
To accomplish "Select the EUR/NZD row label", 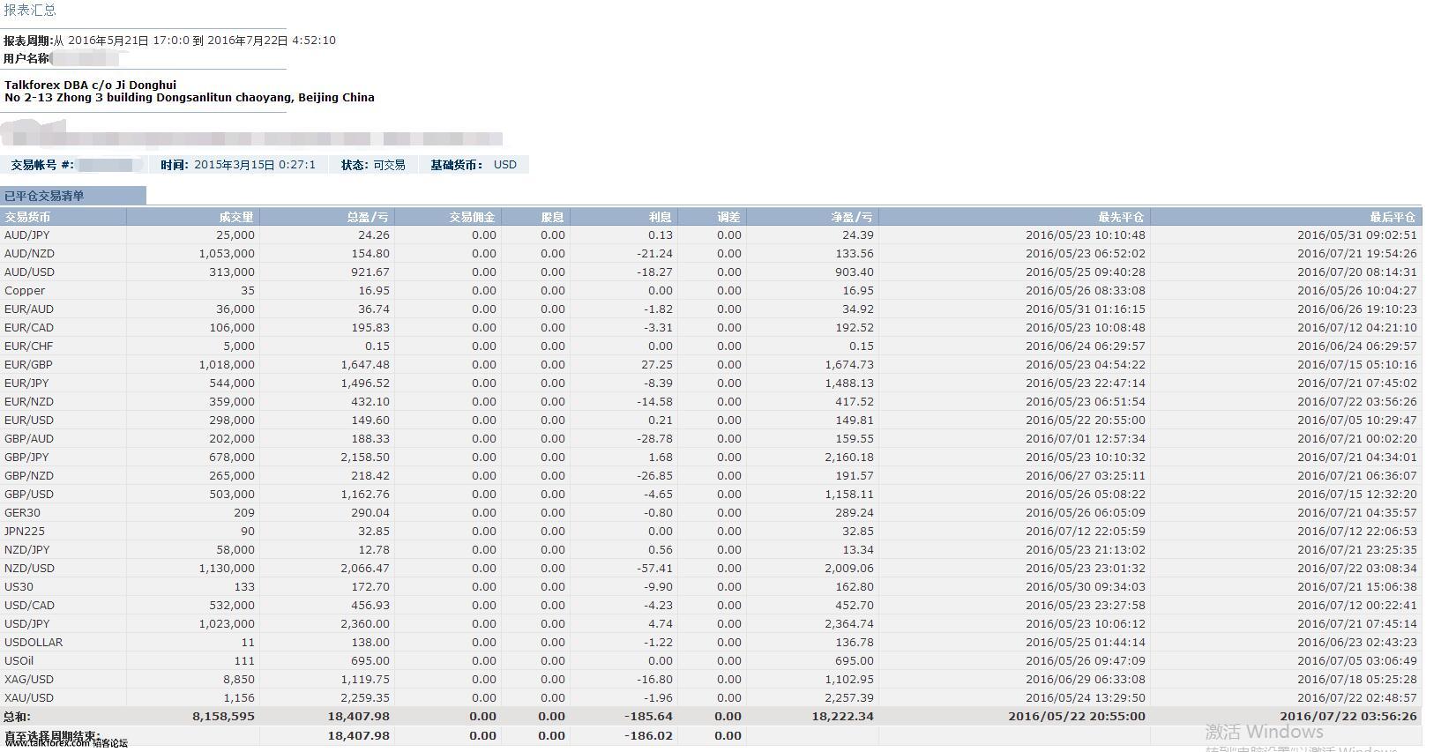I will coord(29,401).
